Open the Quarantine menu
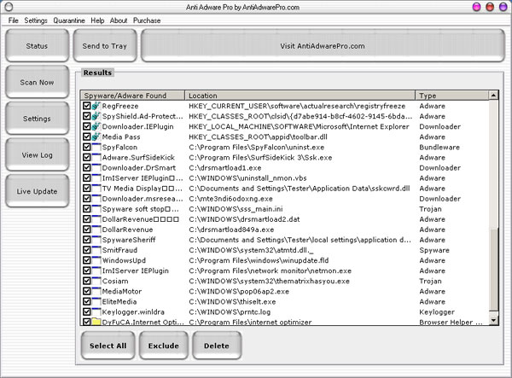This screenshot has height=378, width=512. pyautogui.click(x=69, y=20)
